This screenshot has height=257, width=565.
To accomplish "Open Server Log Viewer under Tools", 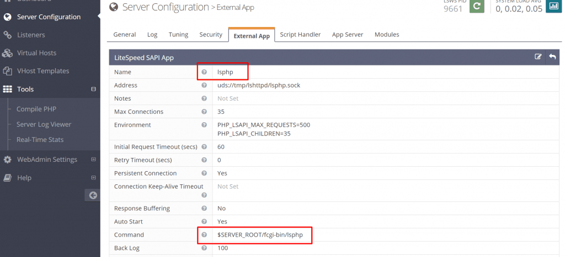I will click(44, 124).
